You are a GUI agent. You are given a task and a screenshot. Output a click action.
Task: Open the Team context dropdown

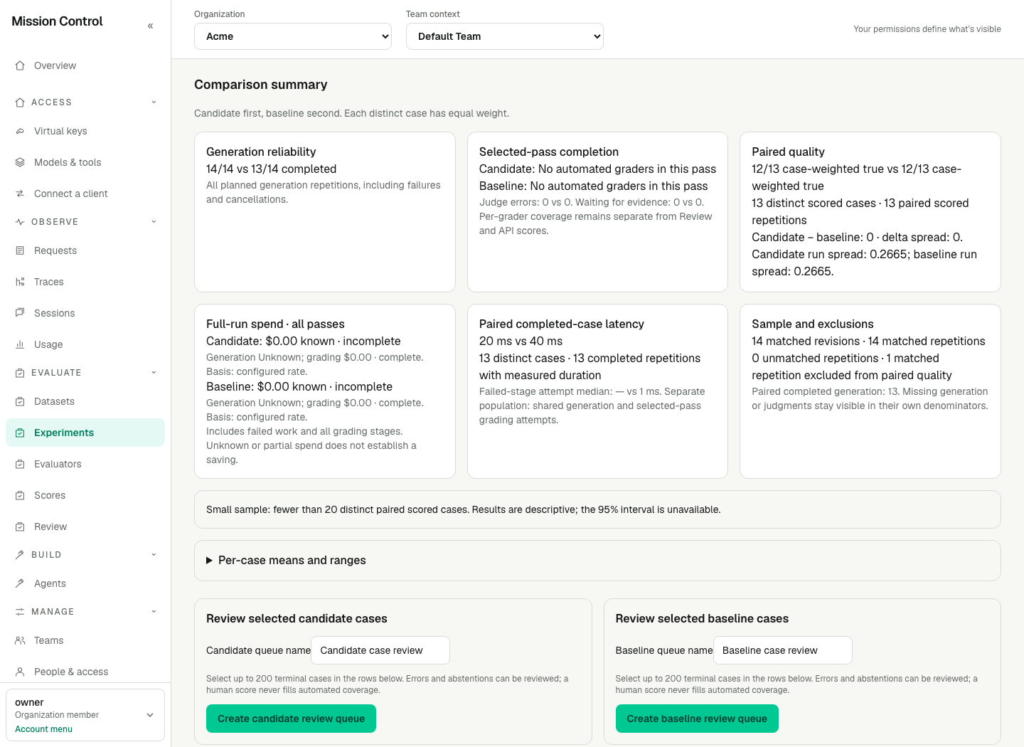[x=505, y=36]
